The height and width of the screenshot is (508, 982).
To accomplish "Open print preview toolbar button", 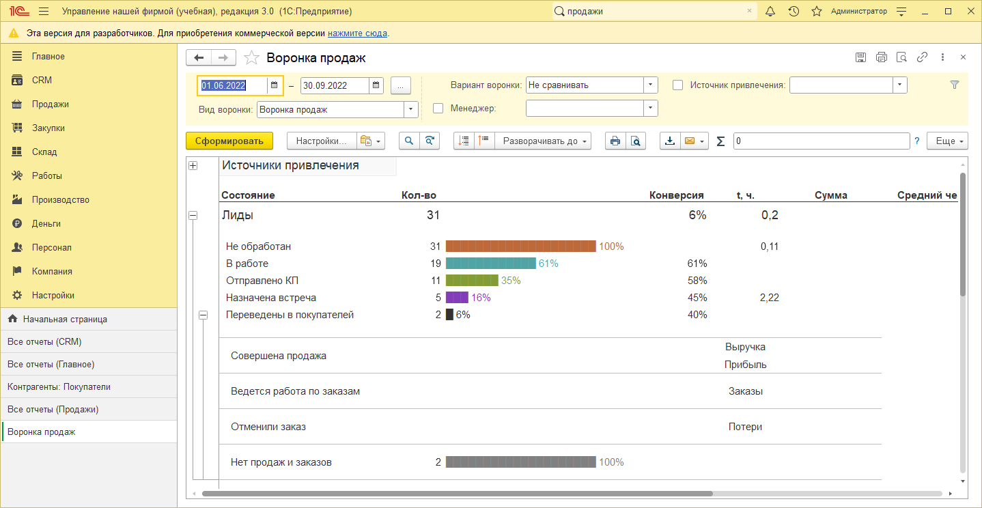I will tap(636, 141).
